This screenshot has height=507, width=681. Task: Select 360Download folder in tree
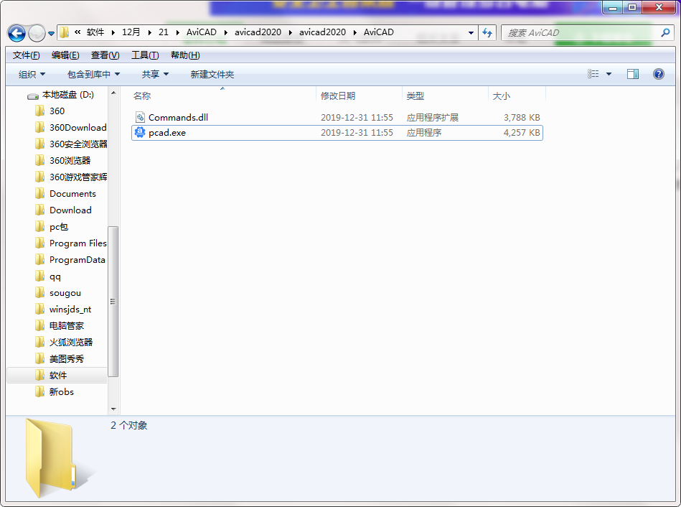(x=78, y=127)
